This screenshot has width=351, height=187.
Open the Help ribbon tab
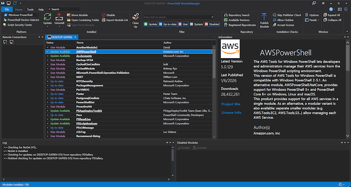41,9
